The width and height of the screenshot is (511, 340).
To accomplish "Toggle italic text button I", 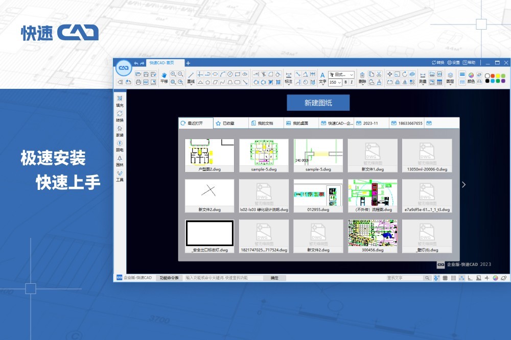I will (x=352, y=82).
